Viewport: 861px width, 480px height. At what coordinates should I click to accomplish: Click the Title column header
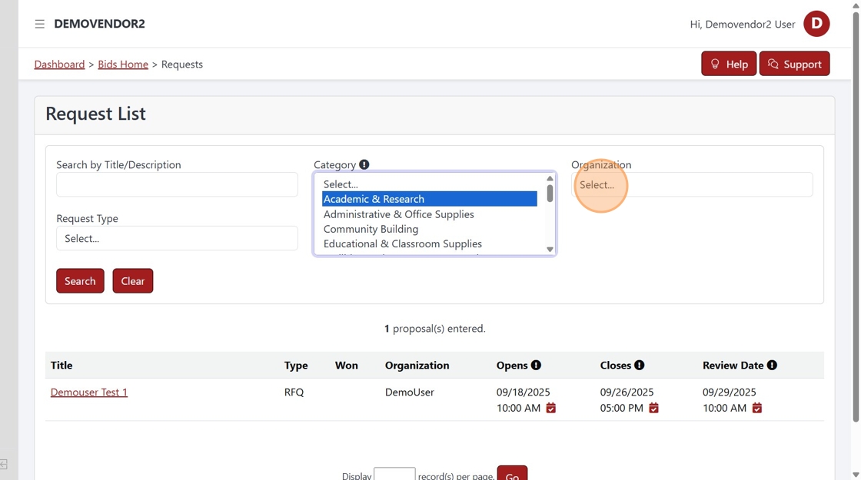[61, 366]
